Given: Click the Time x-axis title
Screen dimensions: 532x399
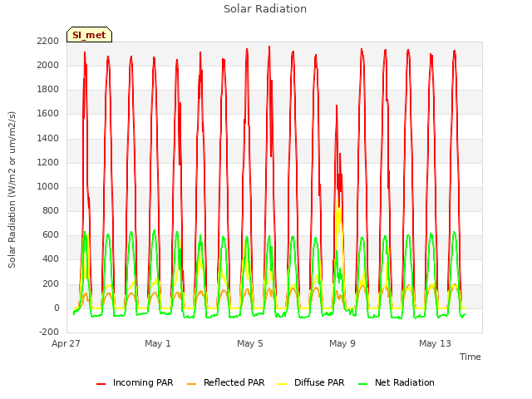Looking at the screenshot, I should coord(470,357).
